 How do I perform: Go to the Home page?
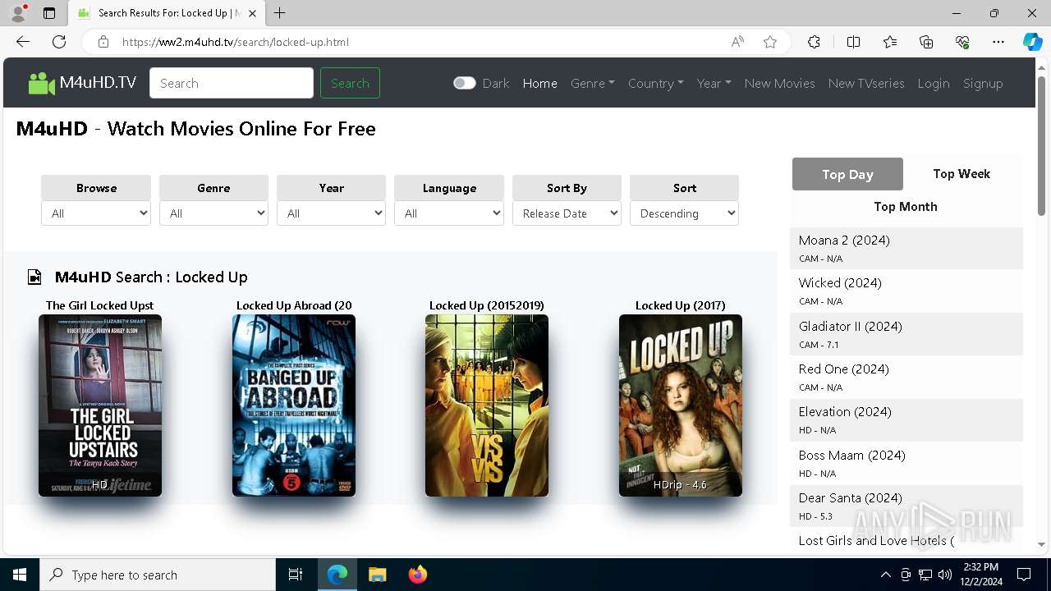[540, 83]
